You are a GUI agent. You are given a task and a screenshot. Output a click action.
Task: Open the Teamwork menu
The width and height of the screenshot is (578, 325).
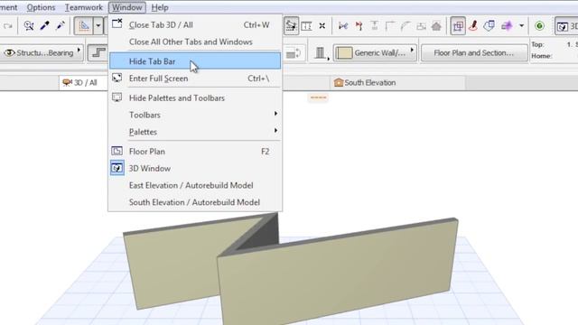(84, 7)
